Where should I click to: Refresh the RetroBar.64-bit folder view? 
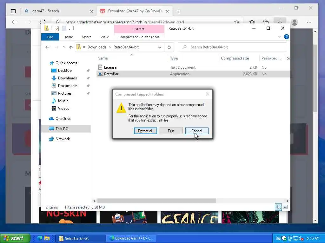click(169, 47)
